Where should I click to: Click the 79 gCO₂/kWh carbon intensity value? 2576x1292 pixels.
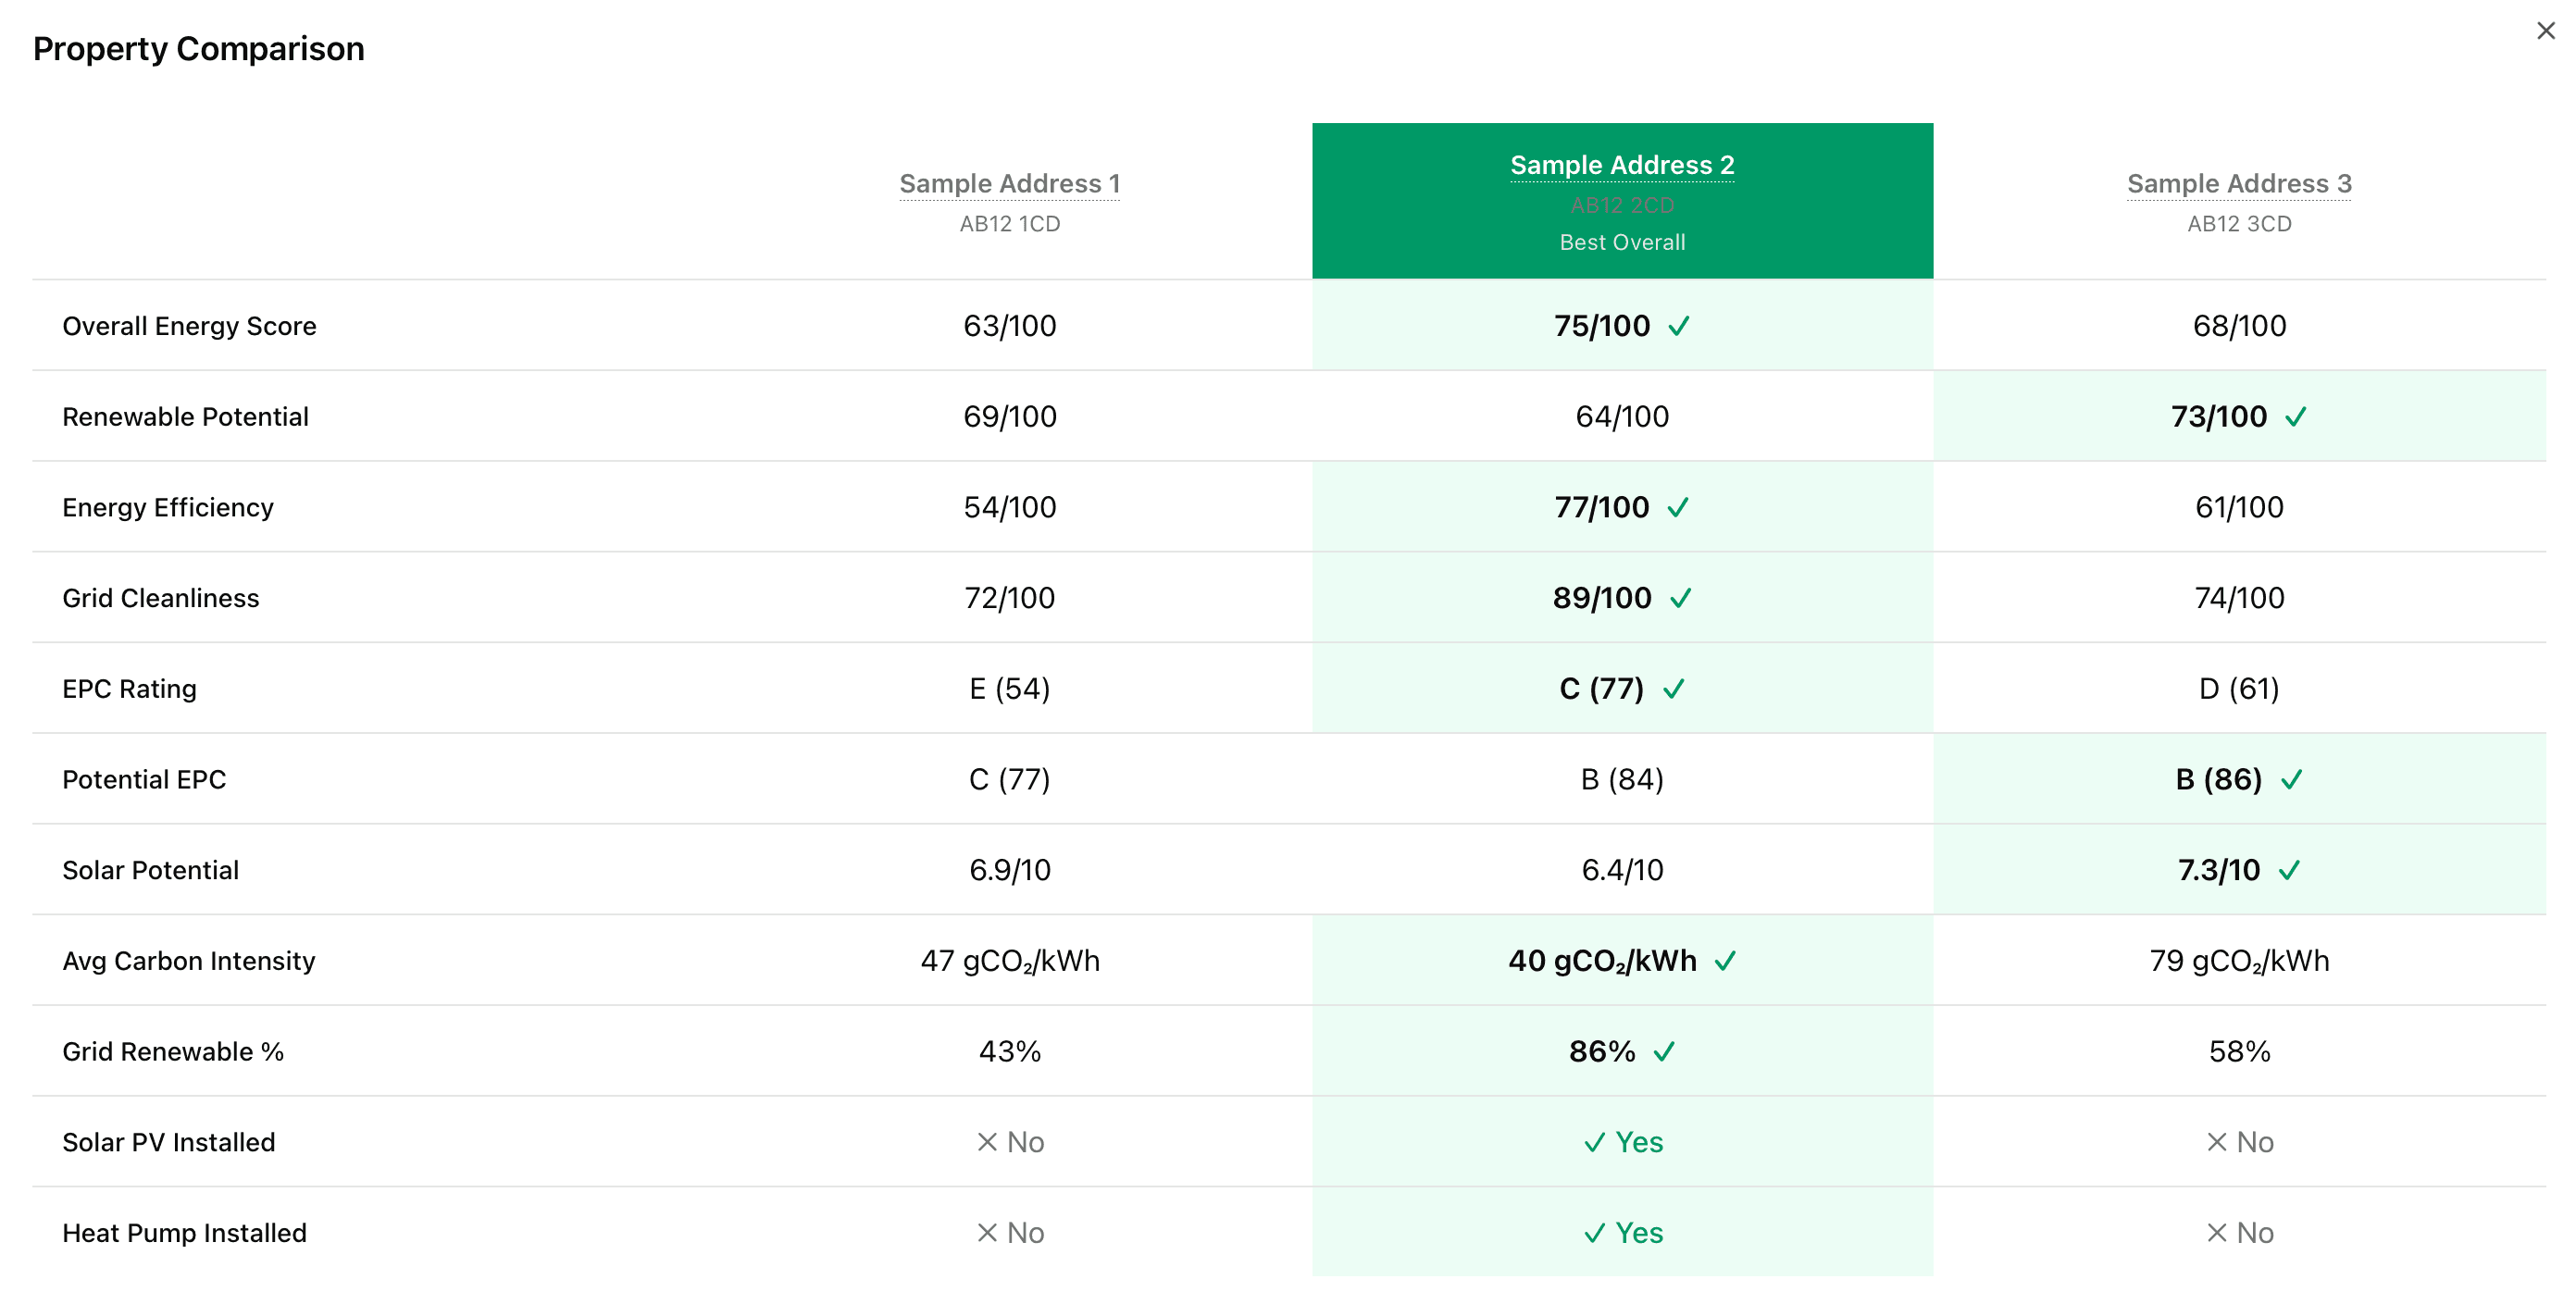pos(2239,961)
